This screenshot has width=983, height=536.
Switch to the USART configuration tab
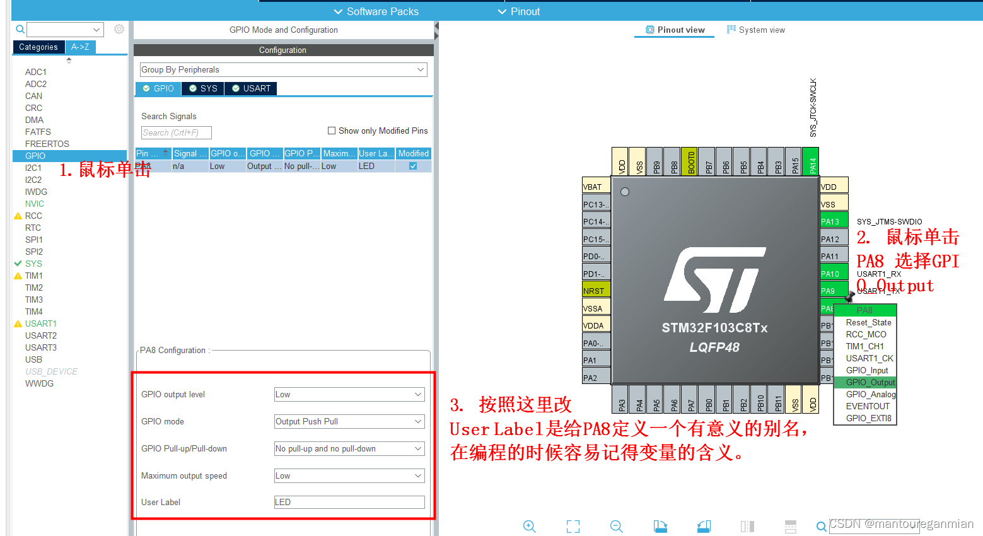pyautogui.click(x=251, y=88)
